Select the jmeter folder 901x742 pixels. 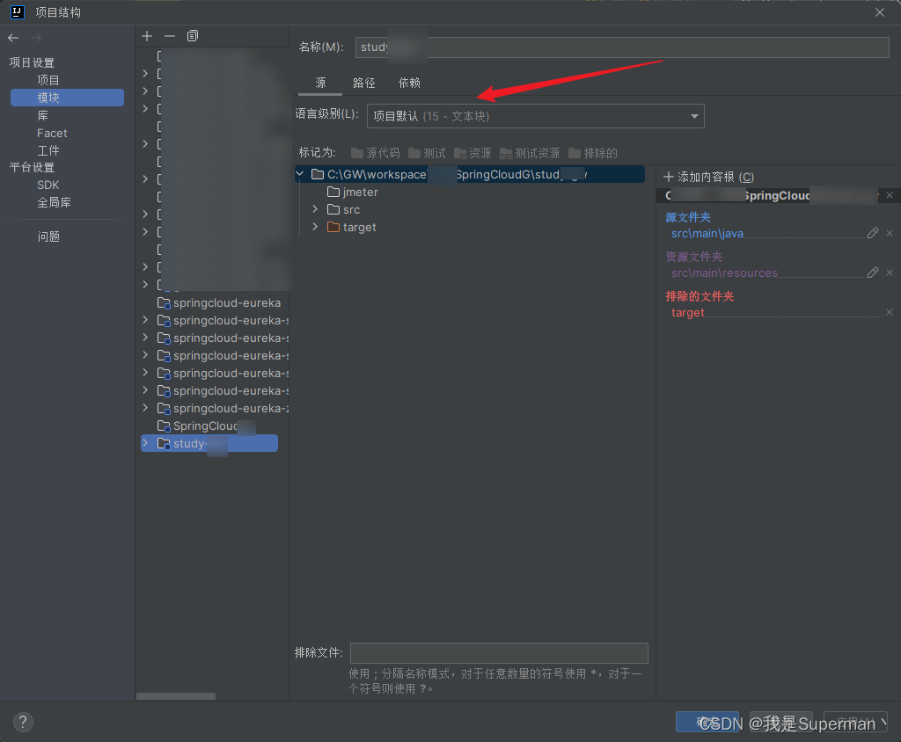pyautogui.click(x=353, y=192)
